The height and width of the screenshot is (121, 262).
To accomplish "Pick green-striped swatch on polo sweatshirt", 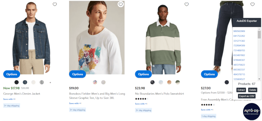I will pyautogui.click(x=178, y=82).
